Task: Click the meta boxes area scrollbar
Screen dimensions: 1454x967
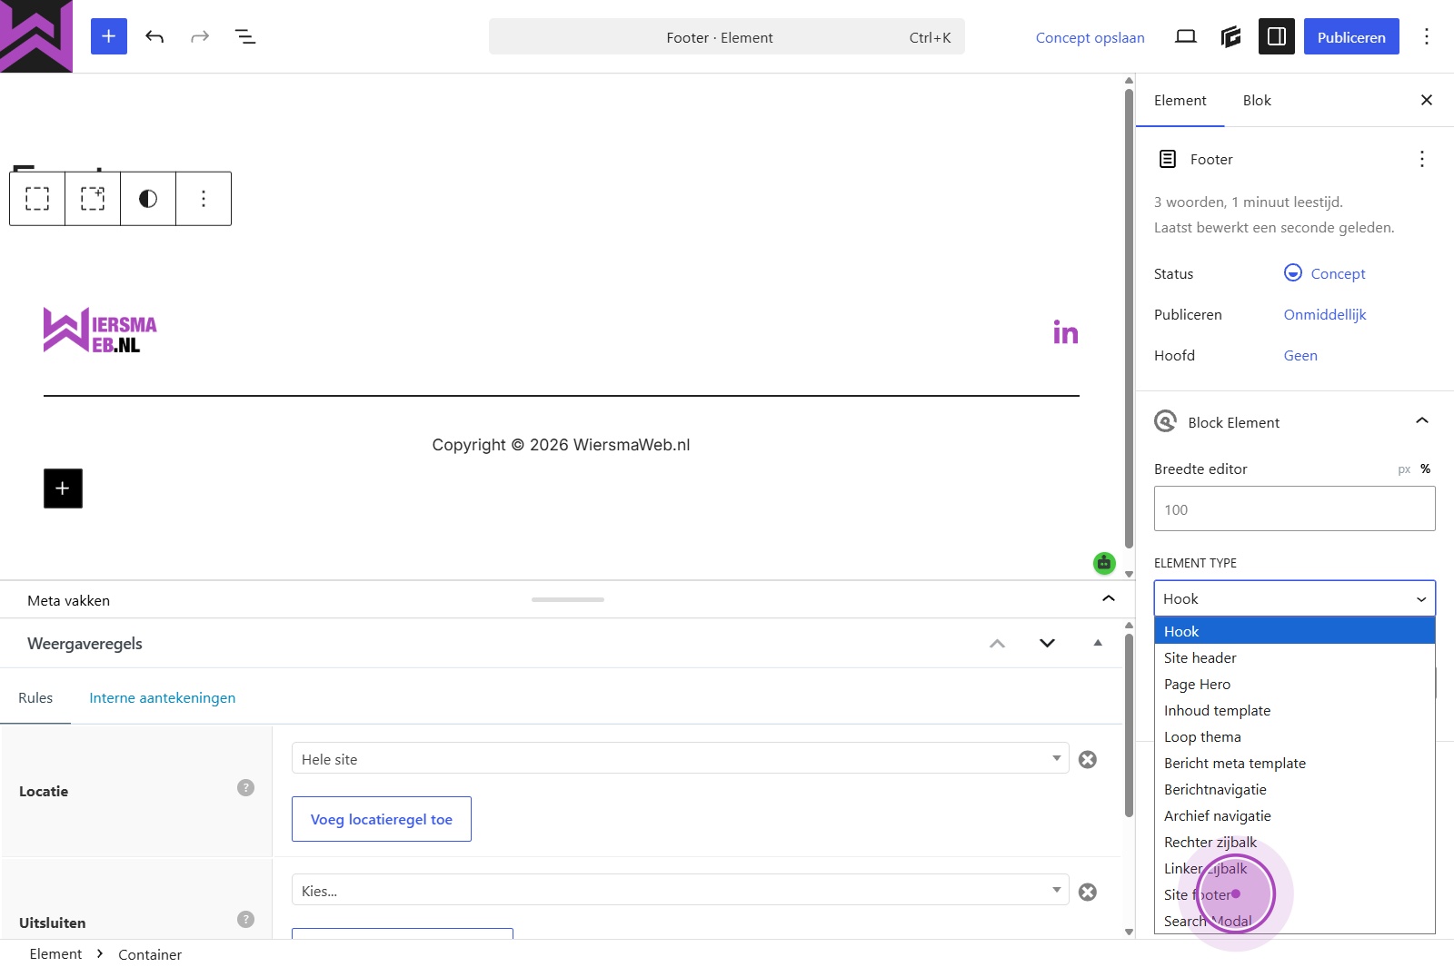Action: pyautogui.click(x=1129, y=725)
